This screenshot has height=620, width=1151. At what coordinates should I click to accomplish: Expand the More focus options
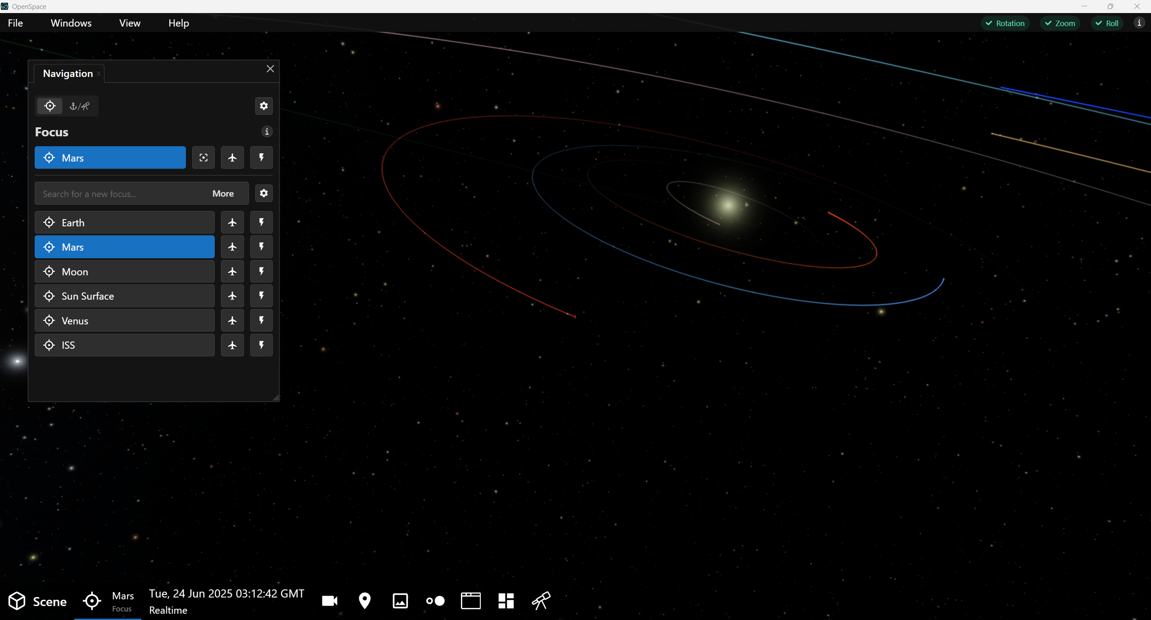(x=223, y=193)
